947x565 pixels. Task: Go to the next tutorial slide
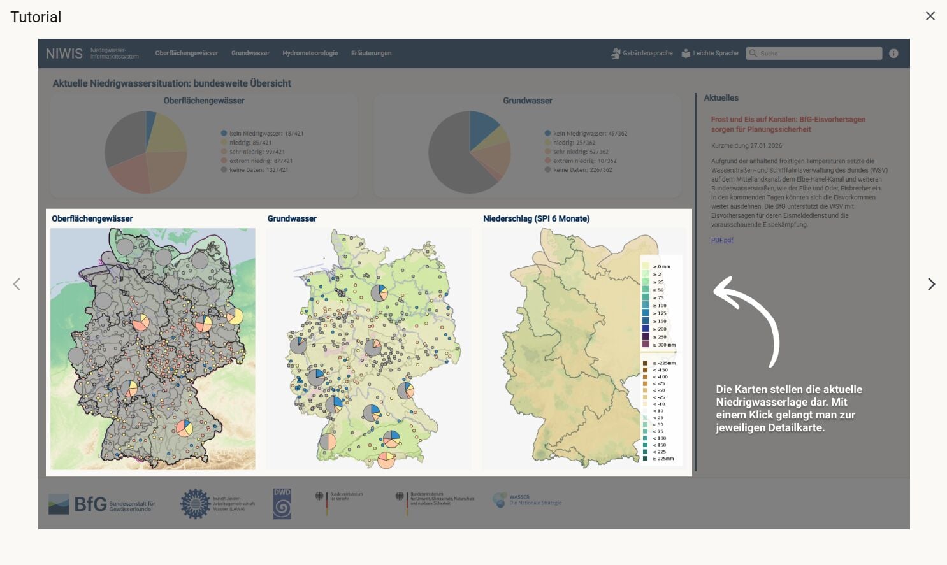click(x=931, y=284)
